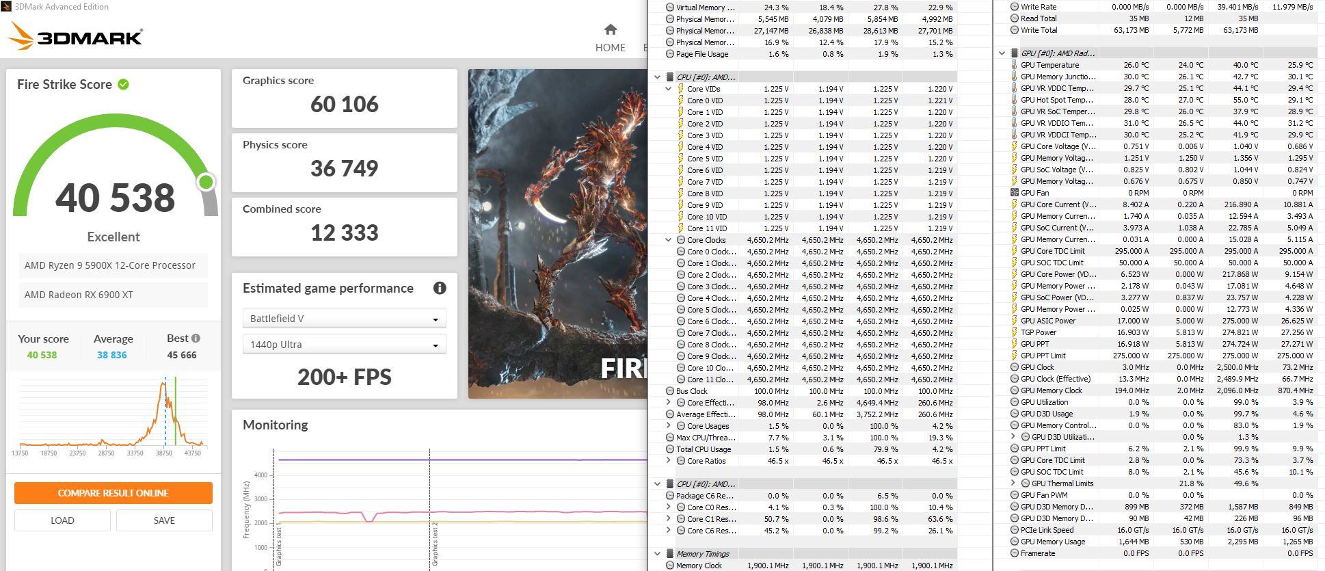Select the GPU ASIC Power row
Screen dimensions: 1325x571
click(1162, 321)
